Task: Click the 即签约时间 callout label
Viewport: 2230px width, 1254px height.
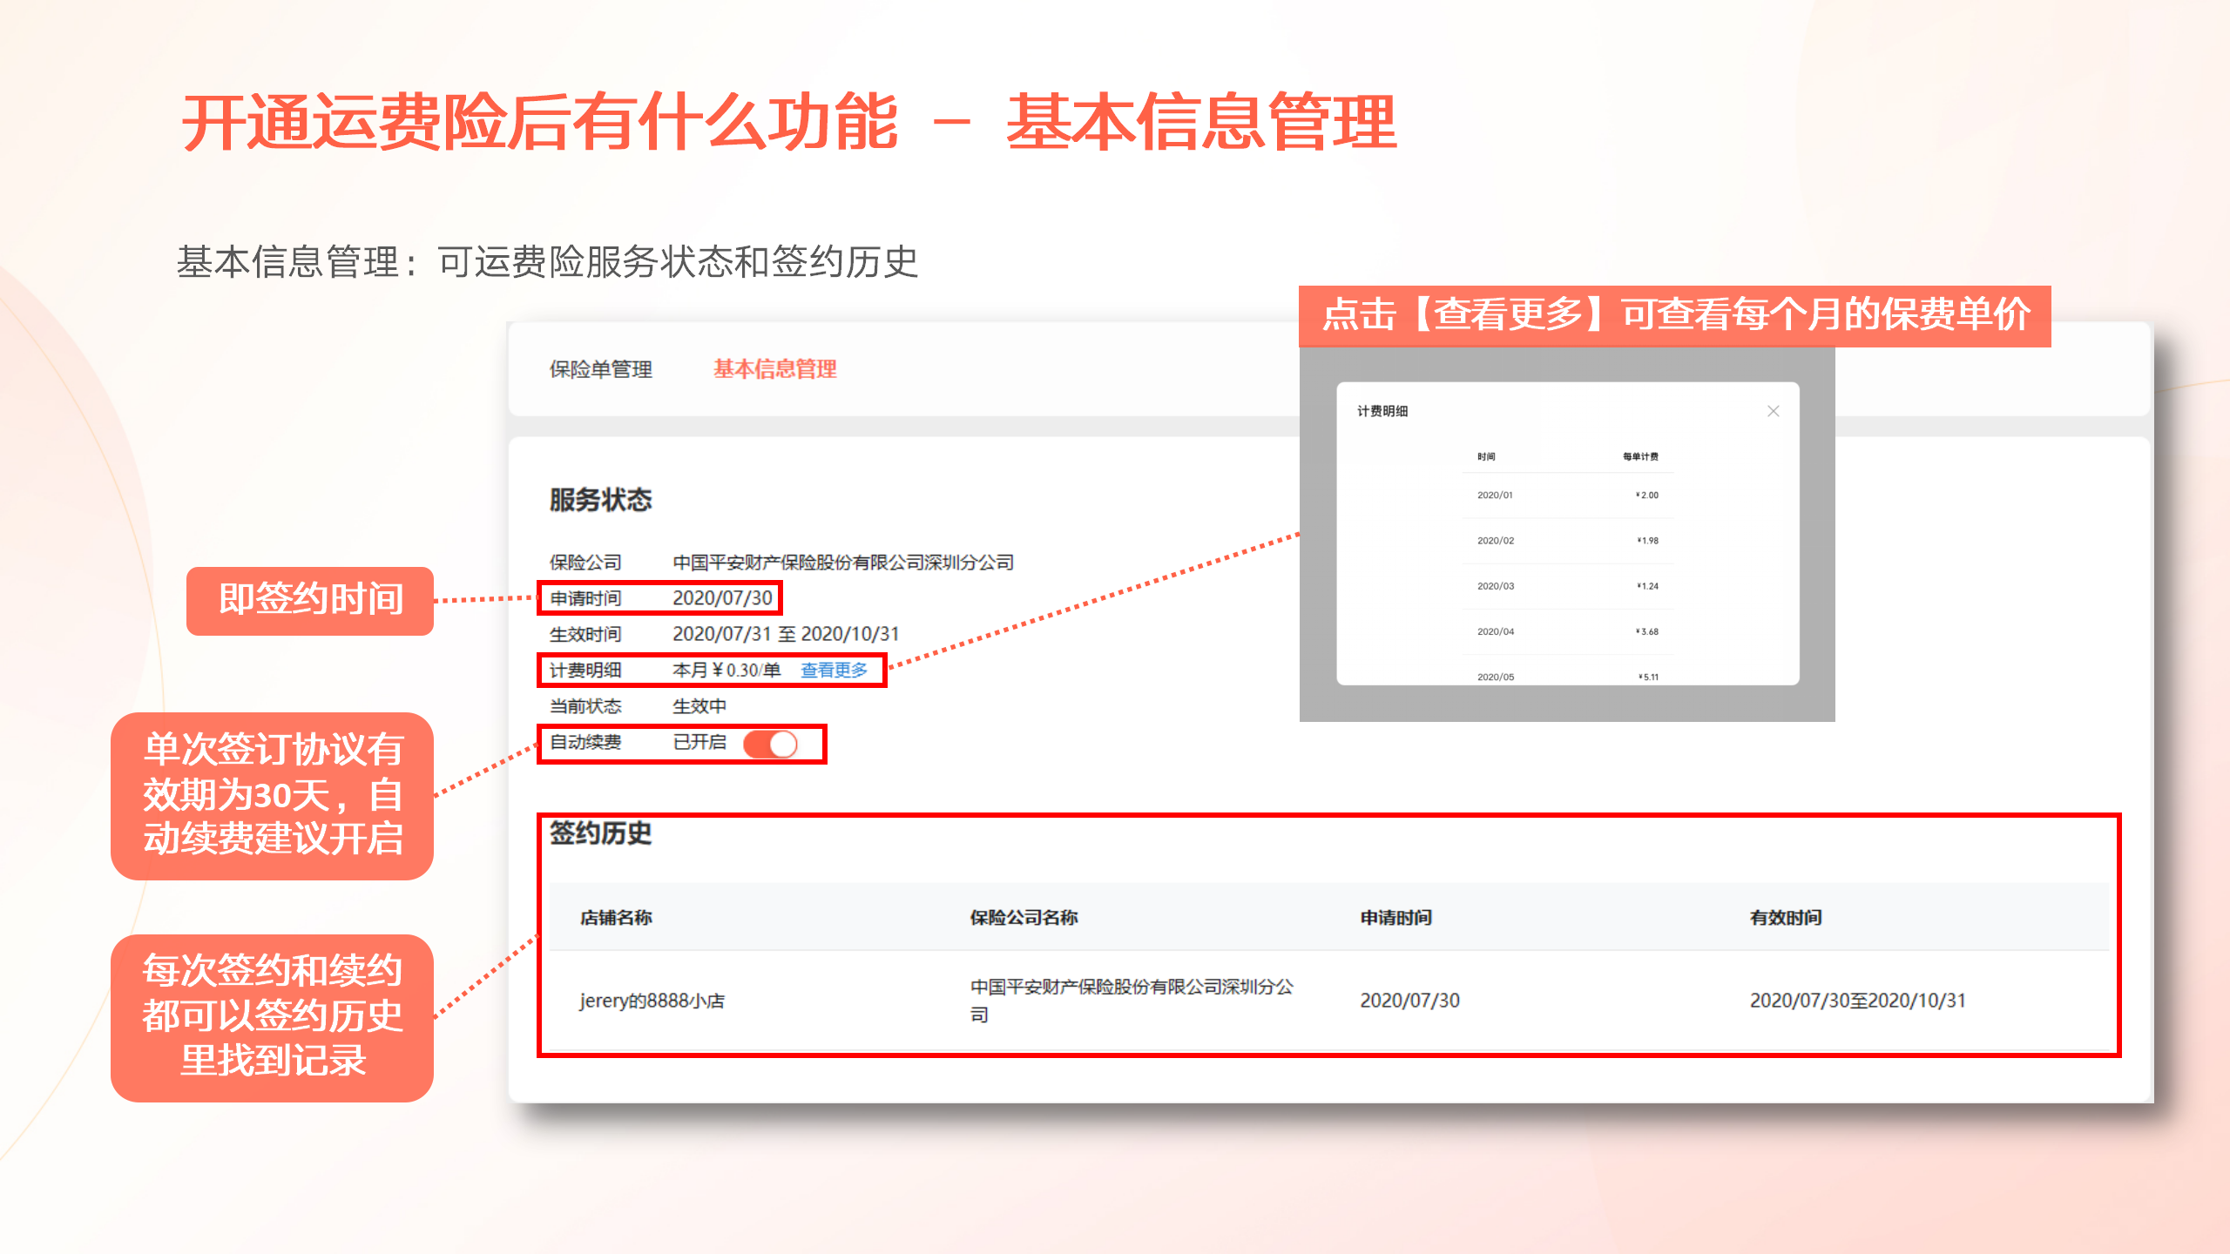Action: click(x=310, y=600)
